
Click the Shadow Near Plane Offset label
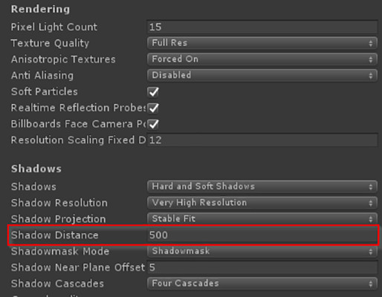[x=78, y=267]
